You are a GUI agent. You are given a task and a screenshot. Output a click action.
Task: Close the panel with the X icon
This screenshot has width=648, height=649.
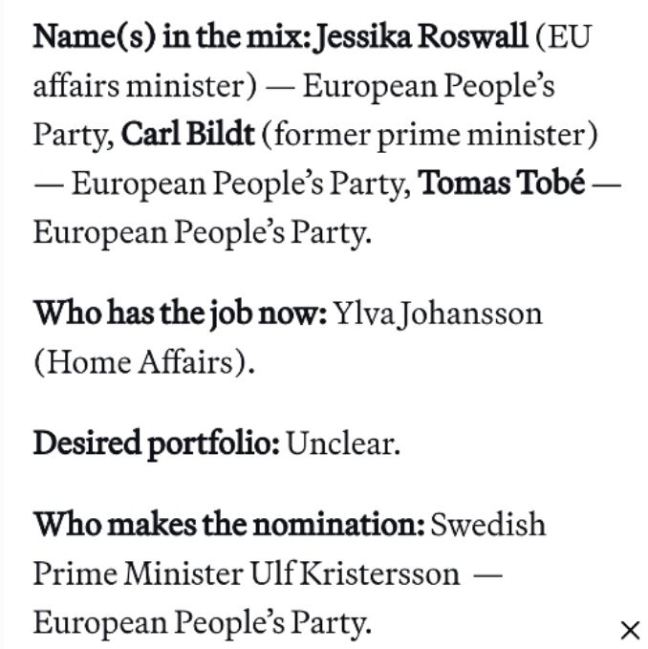tap(629, 630)
